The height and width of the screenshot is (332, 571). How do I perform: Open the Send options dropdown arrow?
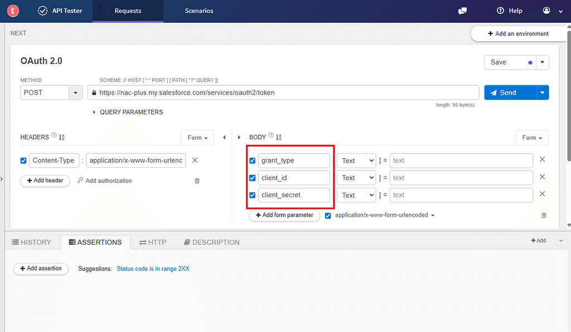(542, 92)
